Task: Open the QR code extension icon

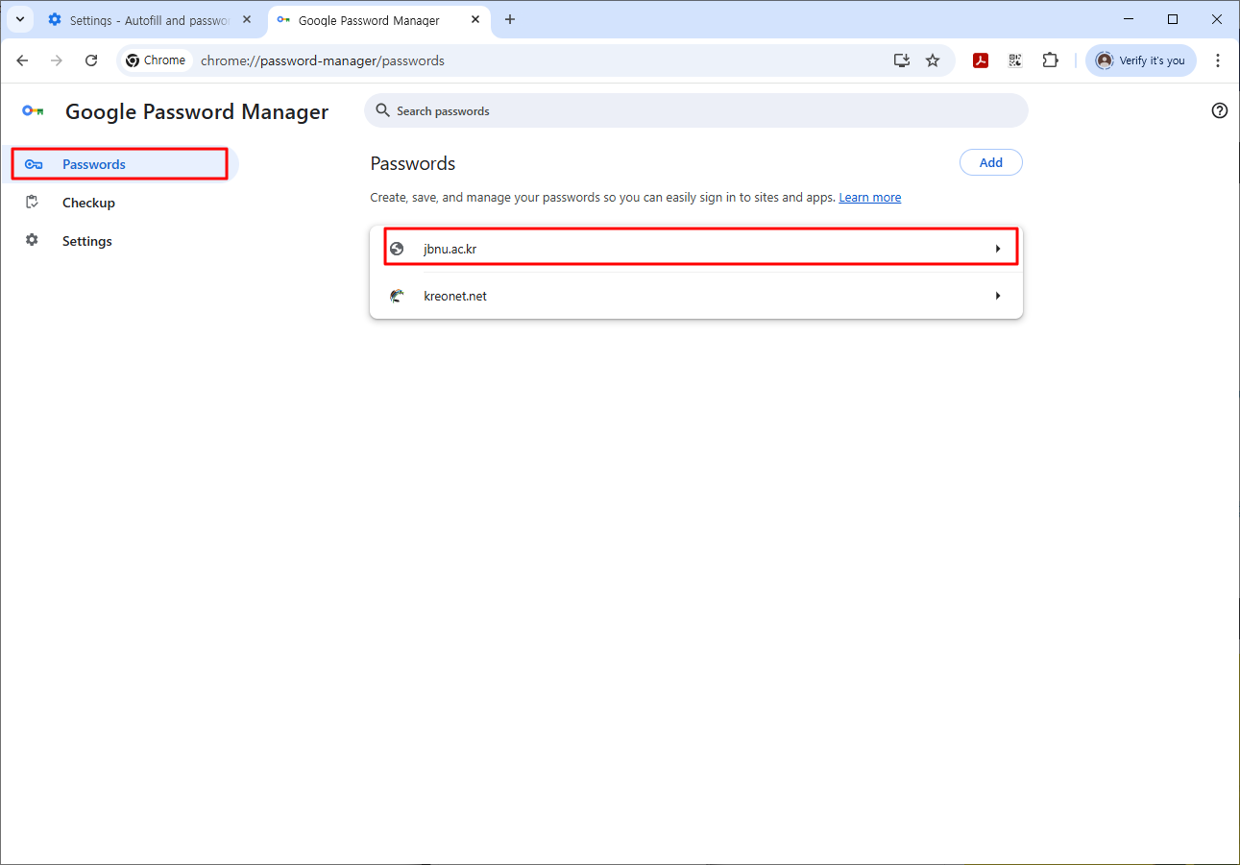Action: tap(1015, 60)
